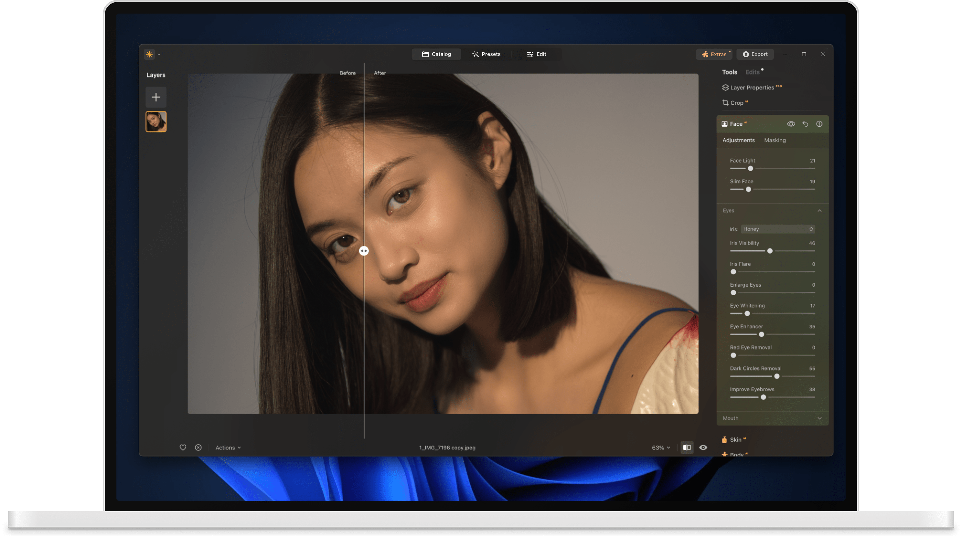The height and width of the screenshot is (537, 962).
Task: Toggle the before/after compare view icon
Action: click(x=687, y=447)
